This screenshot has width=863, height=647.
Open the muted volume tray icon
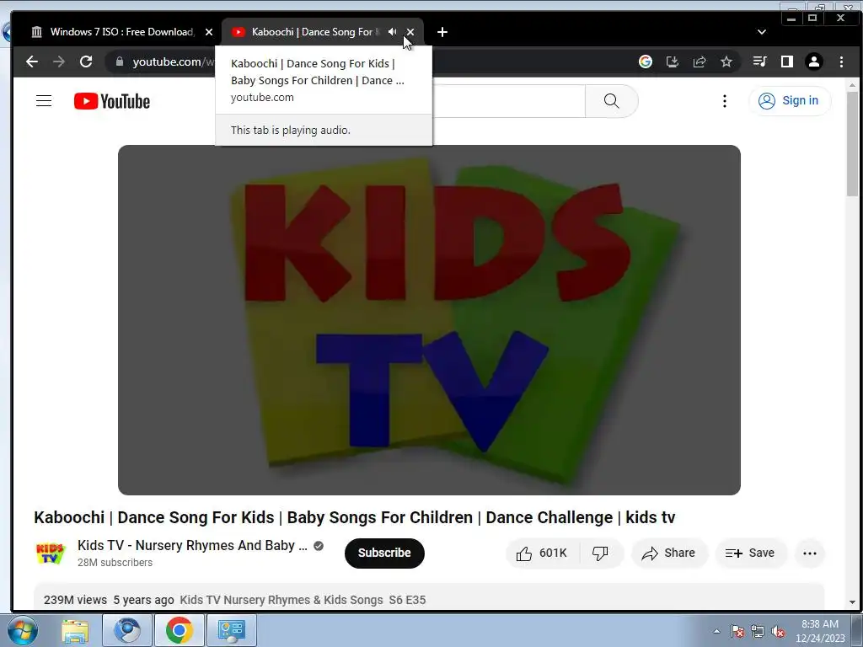[778, 632]
